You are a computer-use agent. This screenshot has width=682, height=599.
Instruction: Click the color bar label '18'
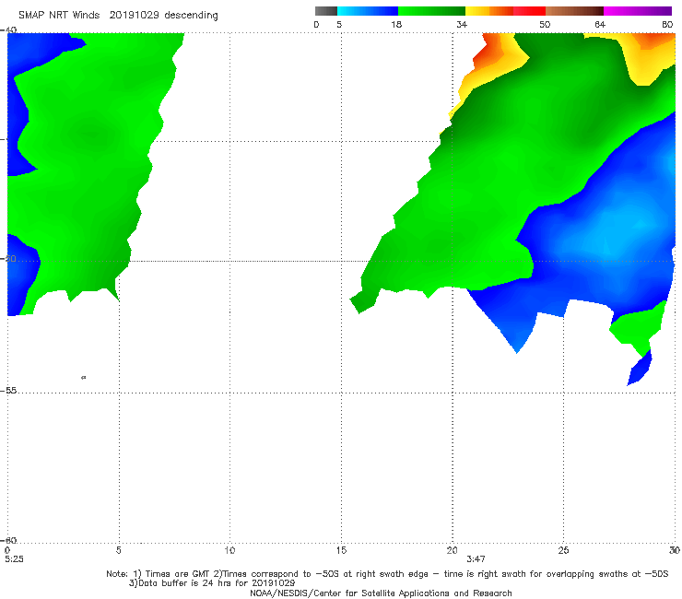click(x=396, y=25)
